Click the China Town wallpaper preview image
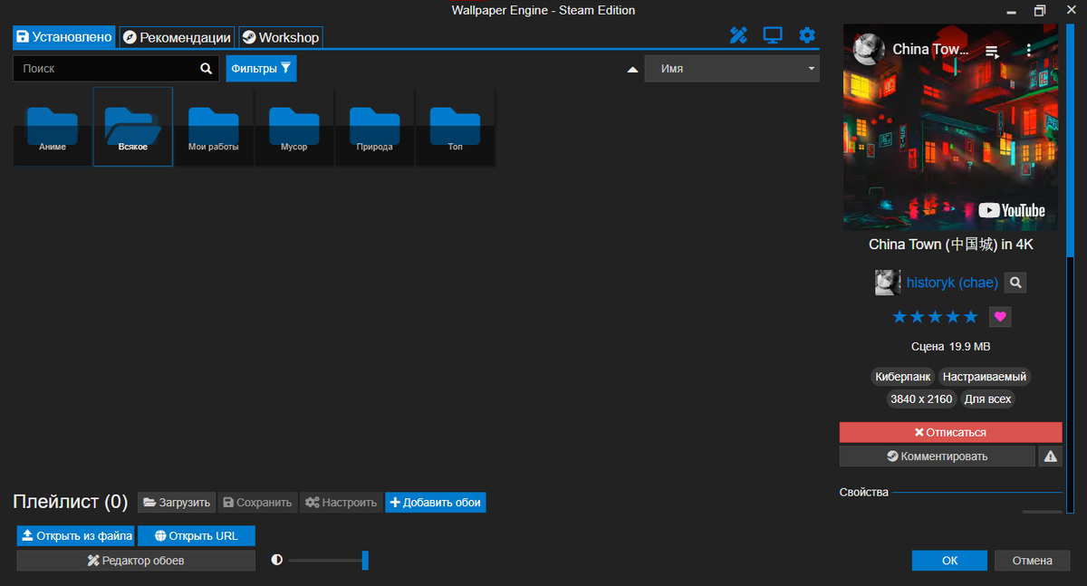The height and width of the screenshot is (586, 1087). click(x=951, y=127)
